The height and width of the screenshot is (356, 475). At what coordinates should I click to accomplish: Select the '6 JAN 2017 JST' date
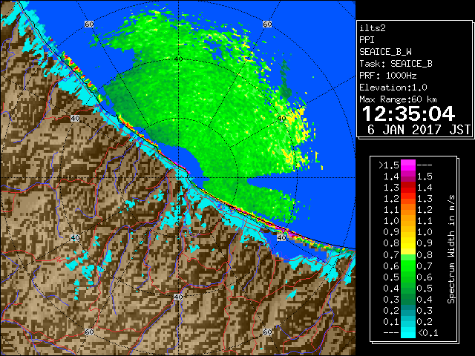tap(419, 130)
